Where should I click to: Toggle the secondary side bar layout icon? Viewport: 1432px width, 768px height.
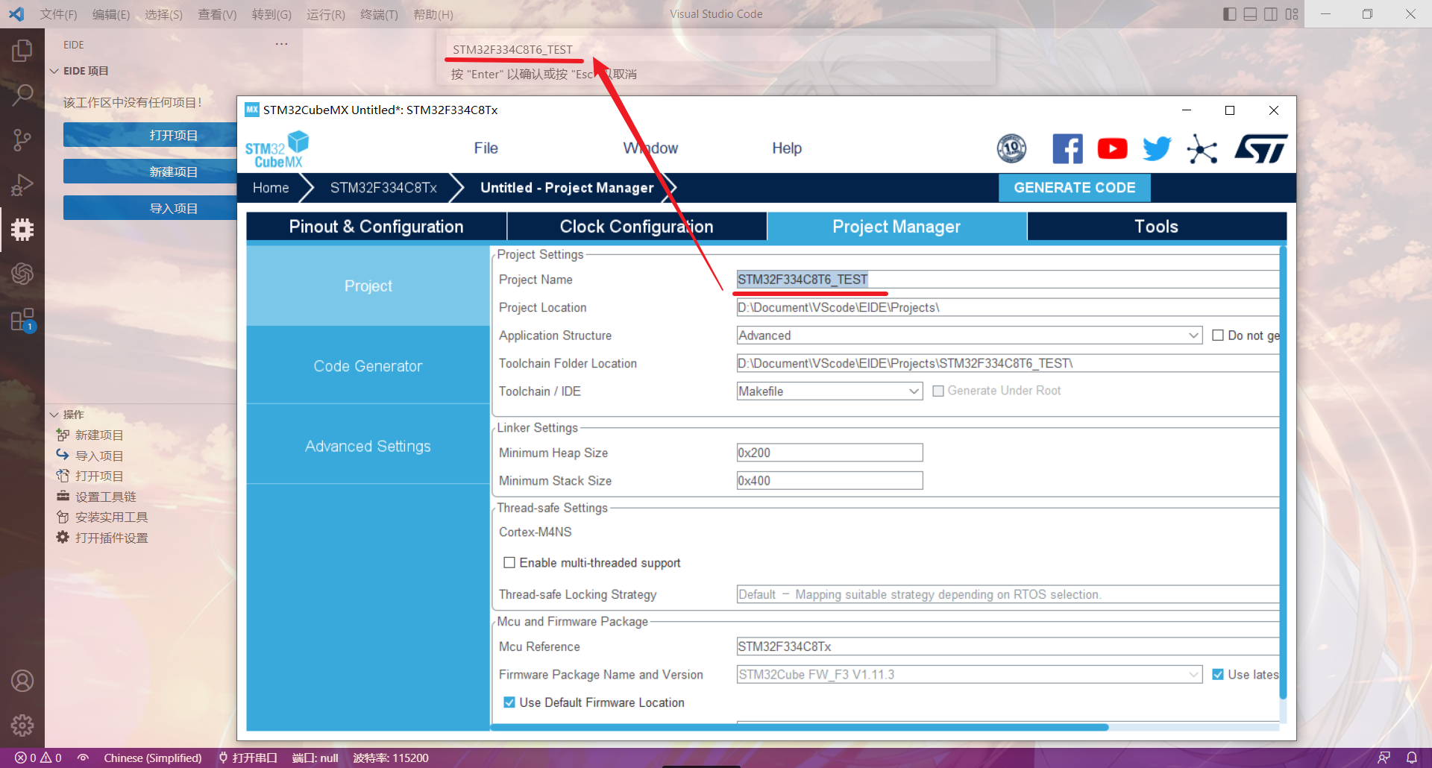pos(1271,14)
